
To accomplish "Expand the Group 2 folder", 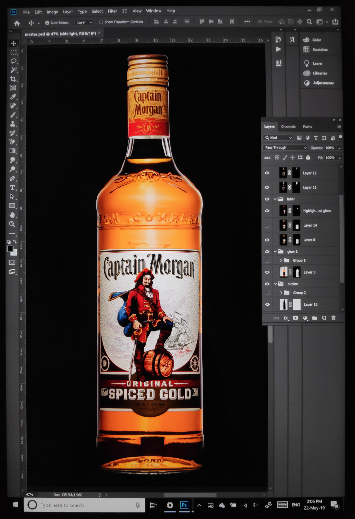I will coord(281,293).
